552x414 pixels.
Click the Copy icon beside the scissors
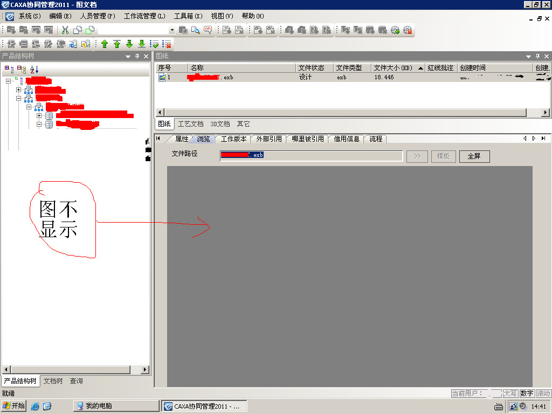tap(78, 30)
